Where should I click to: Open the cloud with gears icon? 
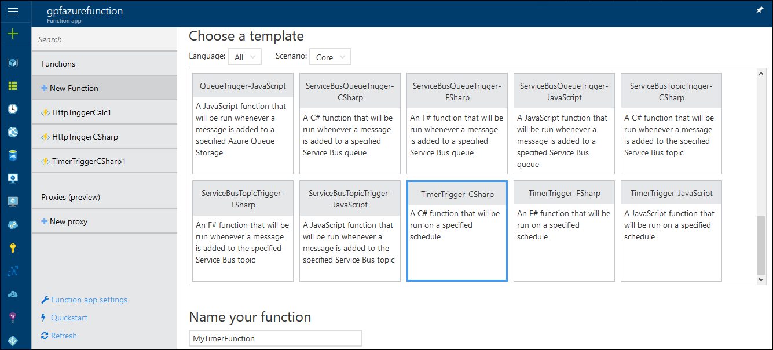tap(12, 225)
